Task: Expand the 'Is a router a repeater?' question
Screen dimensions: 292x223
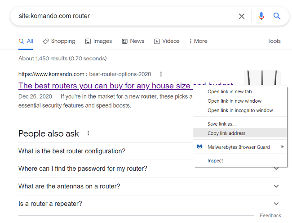Action: click(x=150, y=204)
